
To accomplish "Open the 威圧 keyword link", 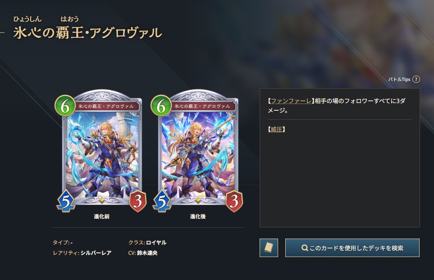I will 276,129.
